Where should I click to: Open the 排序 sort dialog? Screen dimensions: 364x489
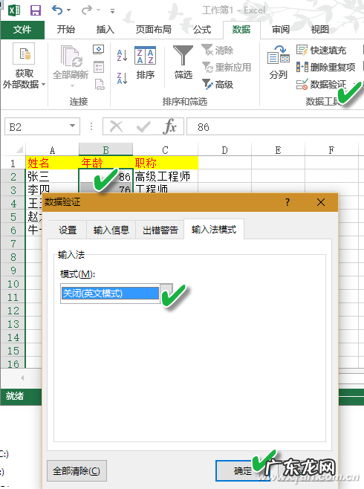[145, 63]
